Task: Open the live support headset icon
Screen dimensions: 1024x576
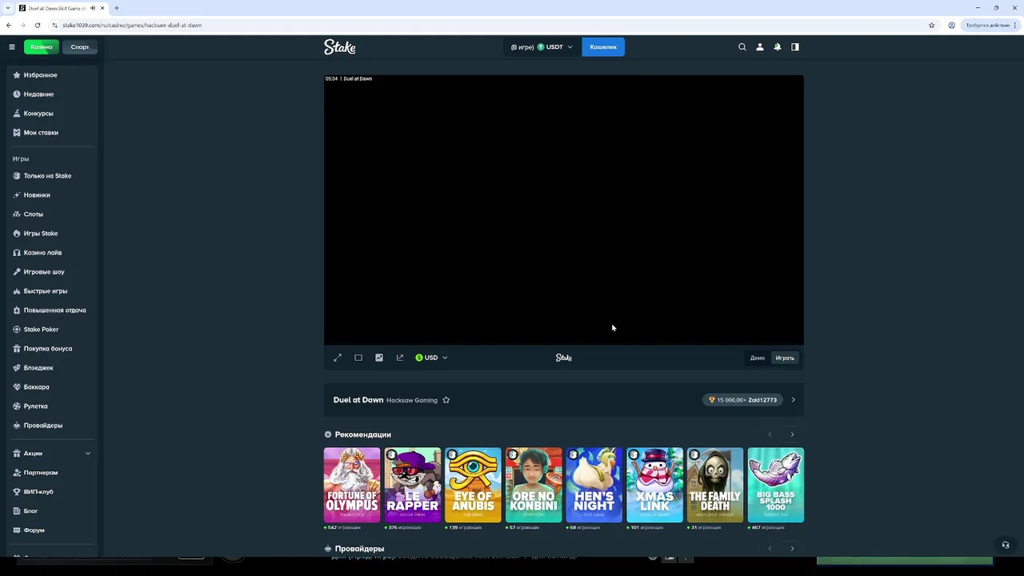Action: coord(1006,546)
